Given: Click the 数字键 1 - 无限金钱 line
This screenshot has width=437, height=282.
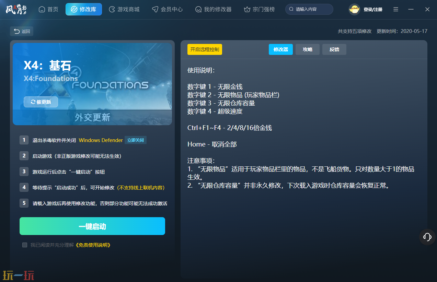Looking at the screenshot, I should (x=215, y=87).
